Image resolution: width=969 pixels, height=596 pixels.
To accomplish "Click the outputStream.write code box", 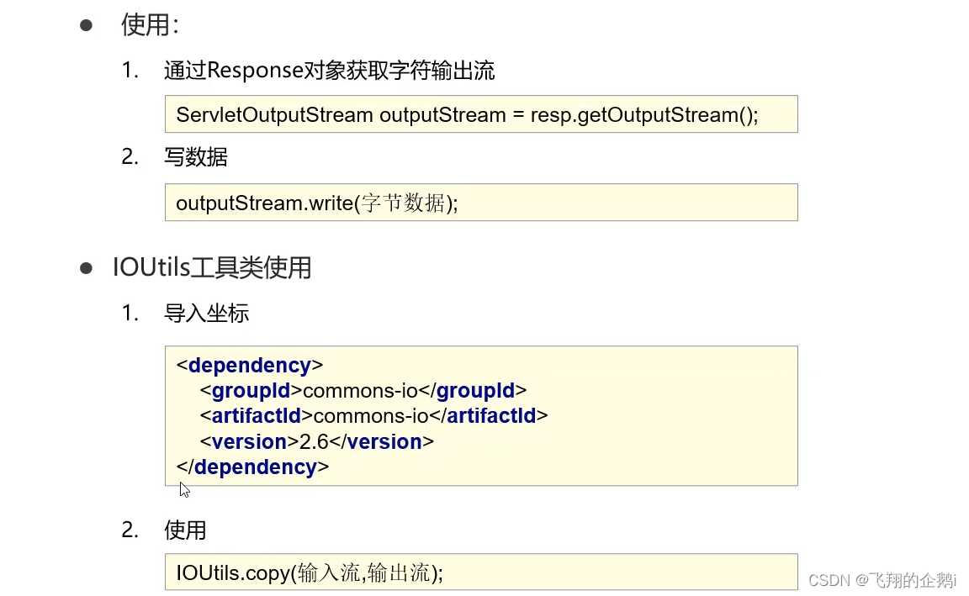I will (x=481, y=203).
